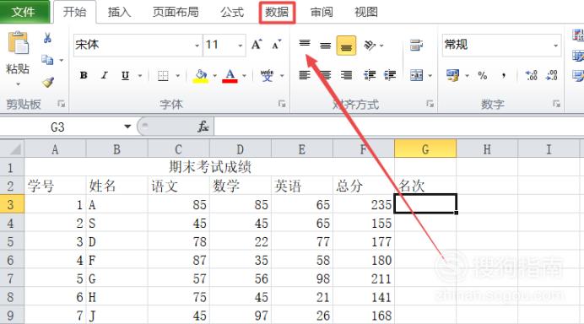Click the Copy icon
The width and height of the screenshot is (584, 324).
coord(47,60)
